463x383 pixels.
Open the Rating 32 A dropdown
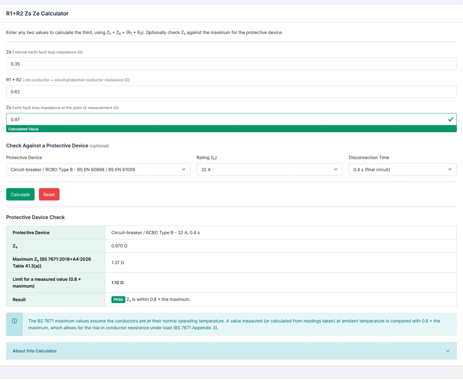269,169
